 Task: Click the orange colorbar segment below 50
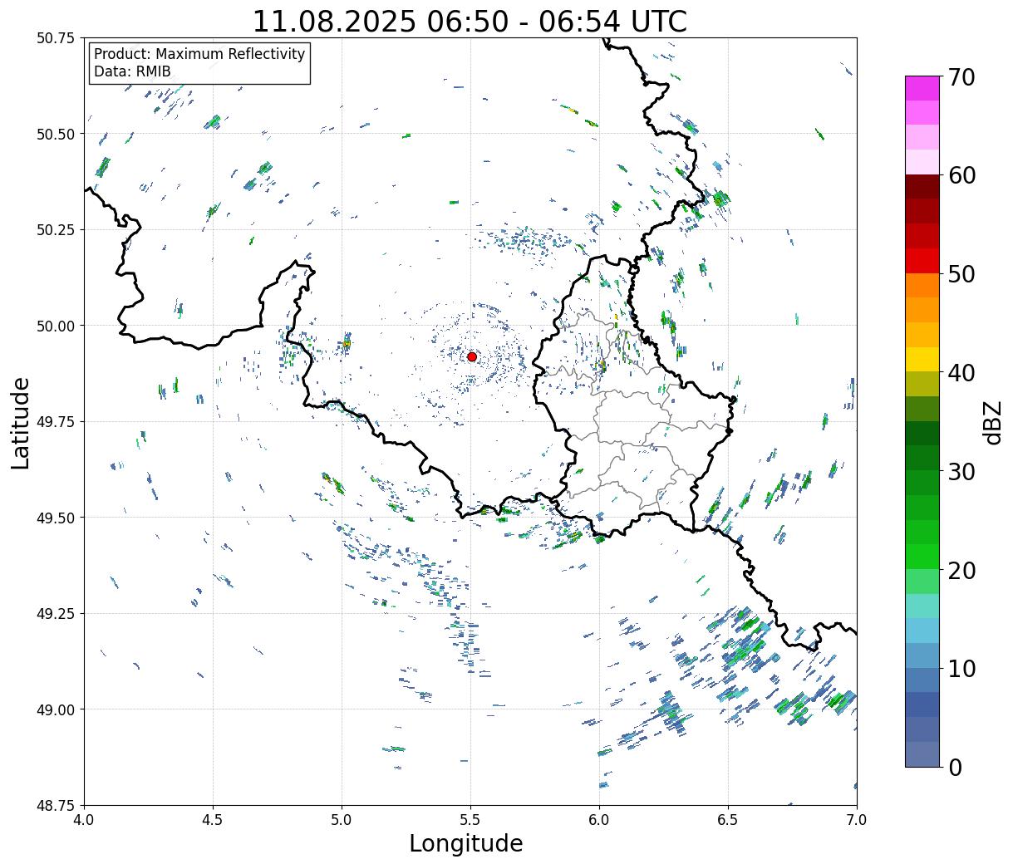pos(922,285)
